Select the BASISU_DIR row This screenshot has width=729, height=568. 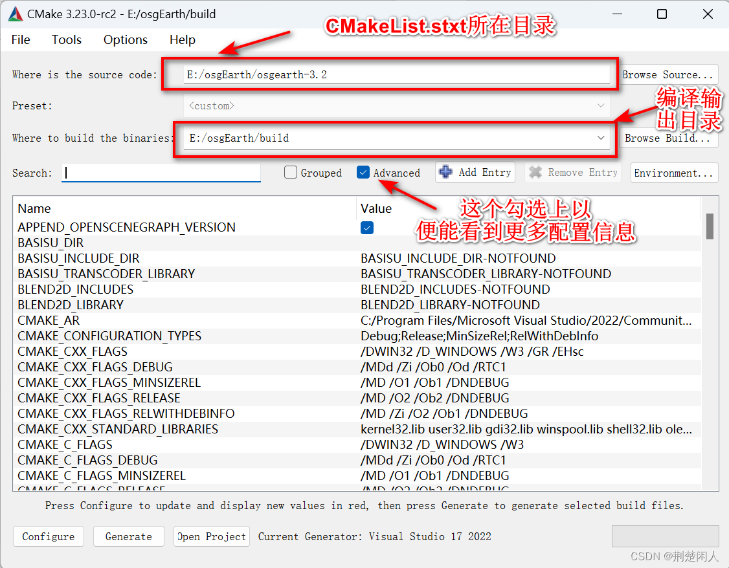[357, 243]
